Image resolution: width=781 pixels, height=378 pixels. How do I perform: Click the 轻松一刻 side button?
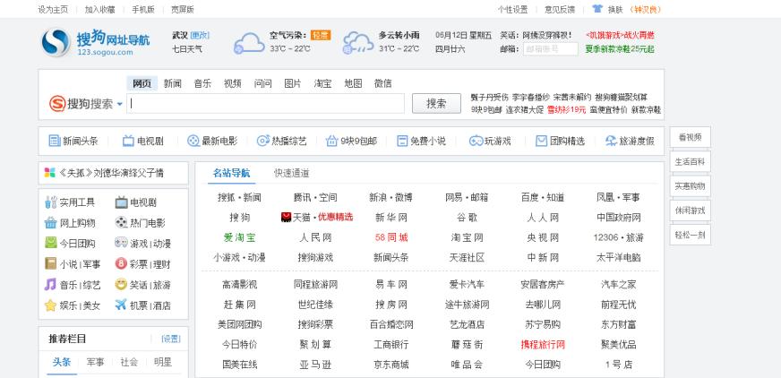(x=690, y=235)
